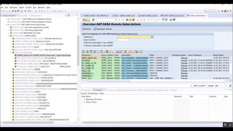Click into the DataSource input field
Image resolution: width=233 pixels, height=131 pixels.
click(134, 37)
